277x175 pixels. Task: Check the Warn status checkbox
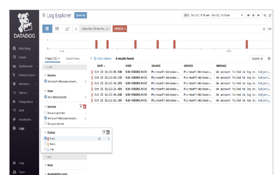click(x=46, y=144)
